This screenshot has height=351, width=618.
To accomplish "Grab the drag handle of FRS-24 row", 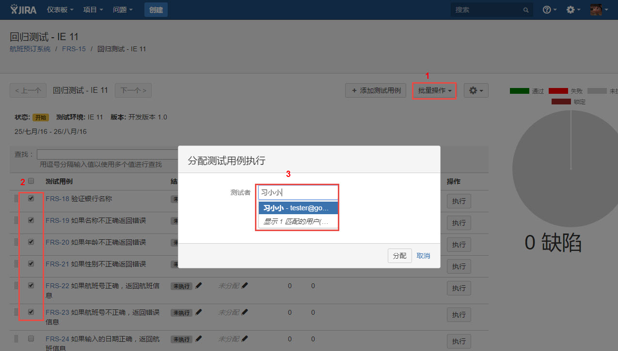I will coord(16,339).
